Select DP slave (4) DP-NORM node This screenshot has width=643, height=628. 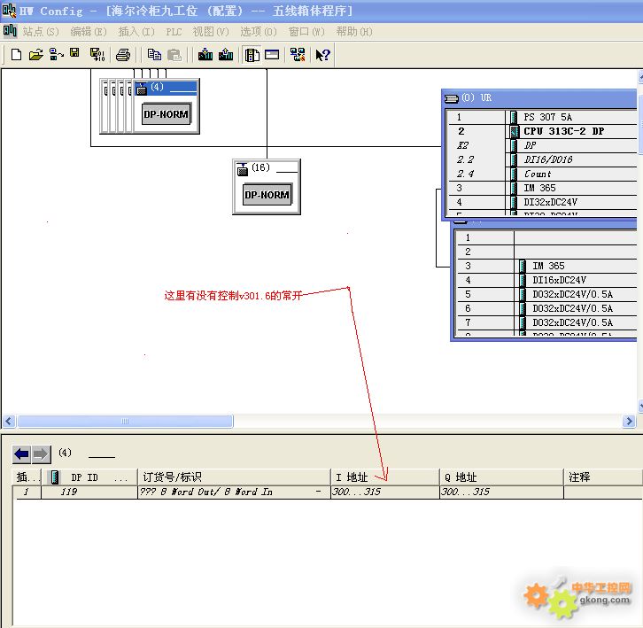tap(167, 106)
